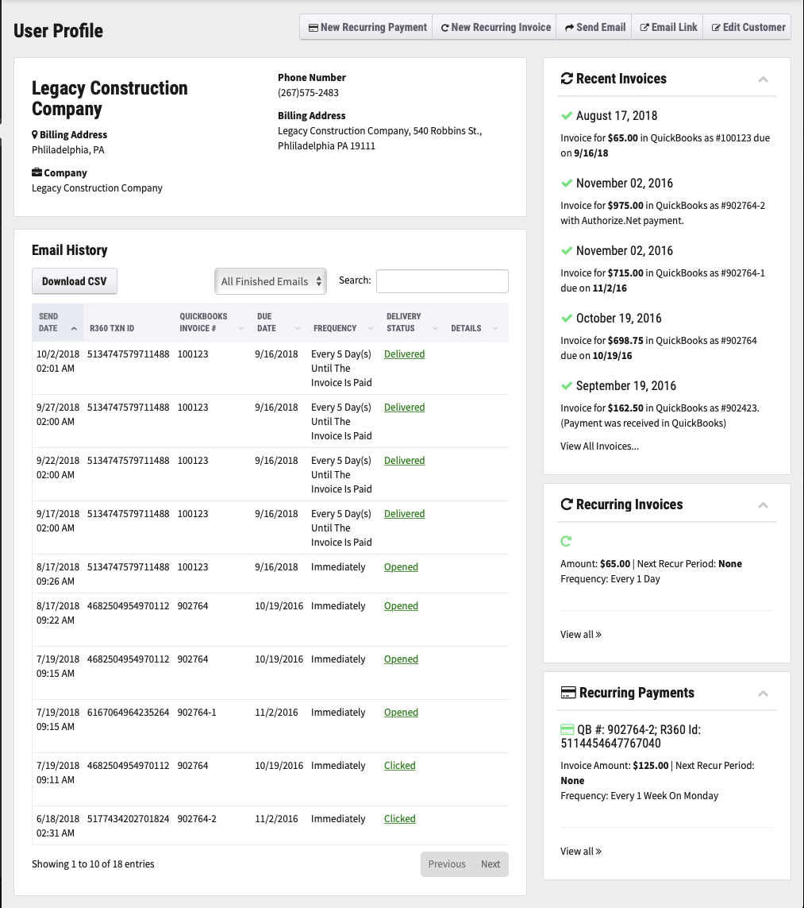Open Clicked status for invoice 902764-2
This screenshot has width=804, height=908.
(x=400, y=819)
